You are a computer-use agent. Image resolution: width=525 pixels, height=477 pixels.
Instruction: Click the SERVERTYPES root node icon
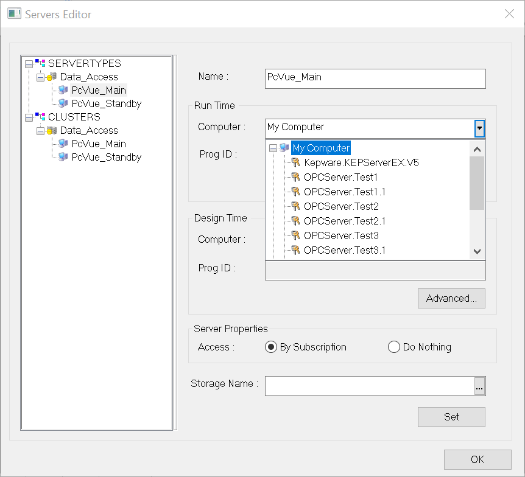41,63
